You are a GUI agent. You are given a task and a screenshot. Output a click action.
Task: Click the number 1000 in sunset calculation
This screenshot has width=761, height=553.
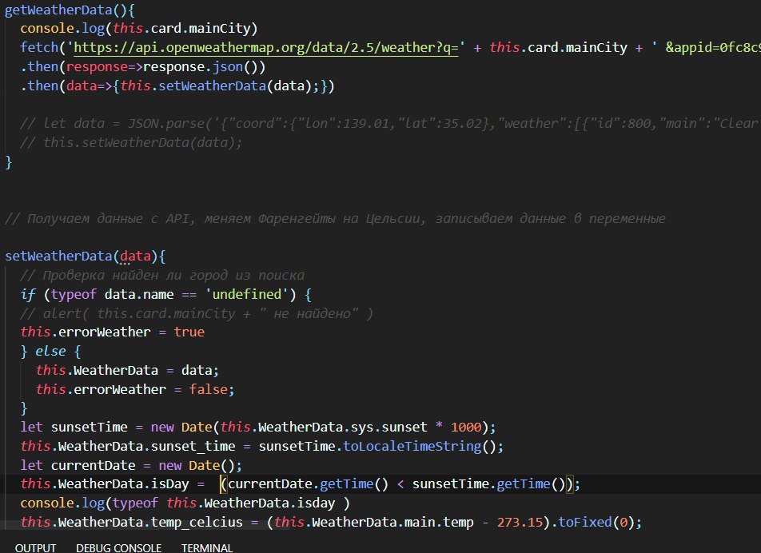point(466,428)
